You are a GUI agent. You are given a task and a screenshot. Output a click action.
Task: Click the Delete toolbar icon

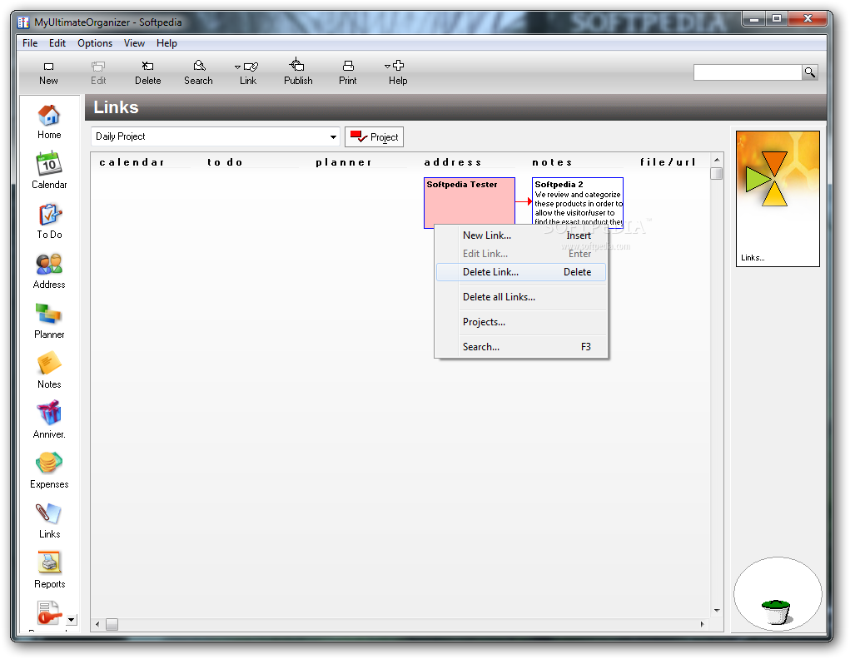[x=147, y=72]
